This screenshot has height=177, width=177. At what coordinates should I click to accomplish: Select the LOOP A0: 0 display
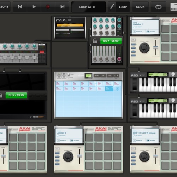[x=88, y=7]
